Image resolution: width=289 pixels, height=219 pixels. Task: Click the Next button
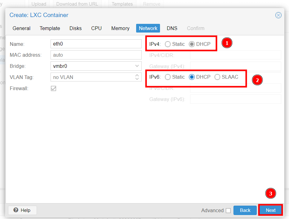coord(270,210)
